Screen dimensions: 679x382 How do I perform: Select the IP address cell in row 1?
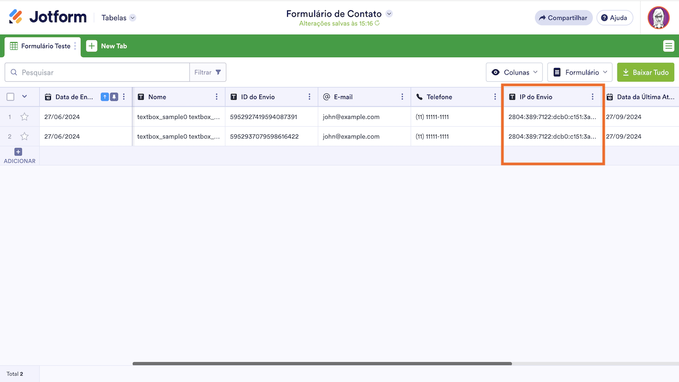point(552,117)
